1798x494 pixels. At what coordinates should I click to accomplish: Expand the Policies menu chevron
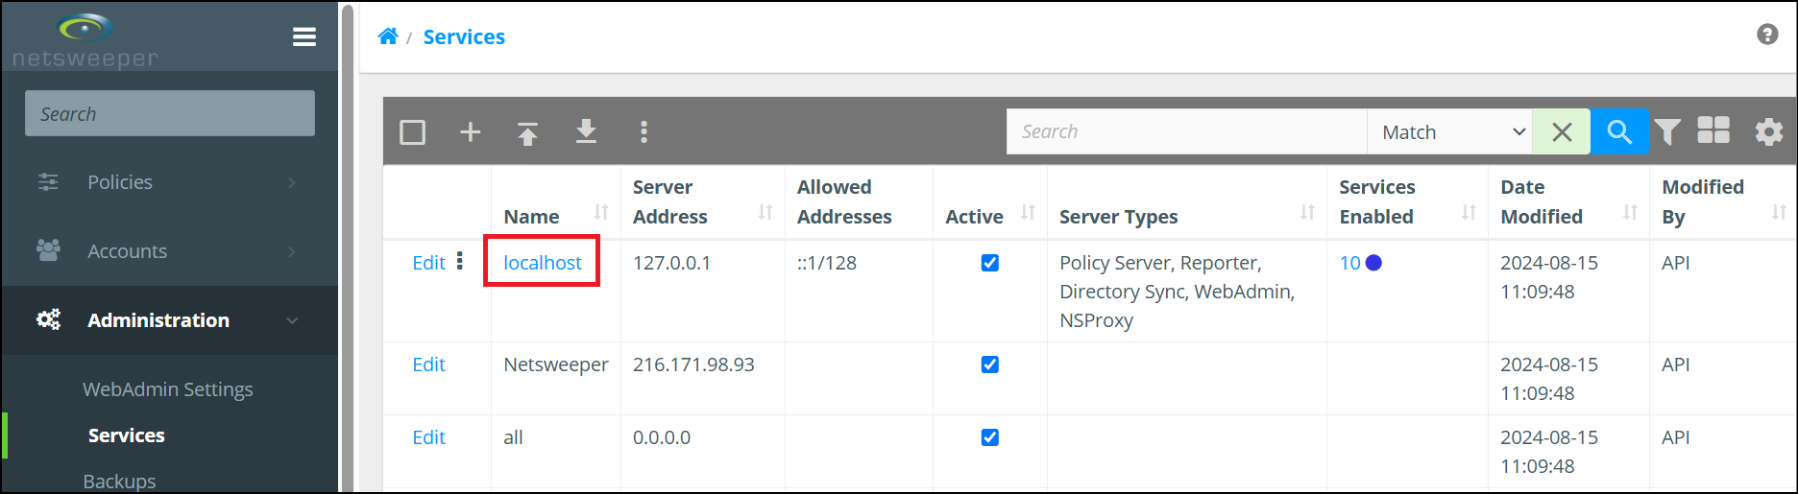click(292, 182)
